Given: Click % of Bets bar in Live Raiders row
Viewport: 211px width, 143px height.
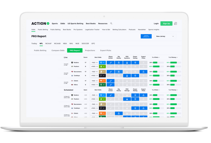Looking at the screenshot, I should pos(159,62).
